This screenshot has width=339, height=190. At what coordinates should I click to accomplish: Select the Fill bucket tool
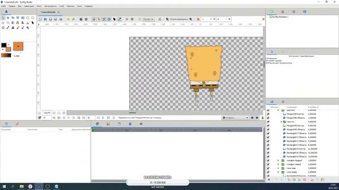click(x=3, y=27)
